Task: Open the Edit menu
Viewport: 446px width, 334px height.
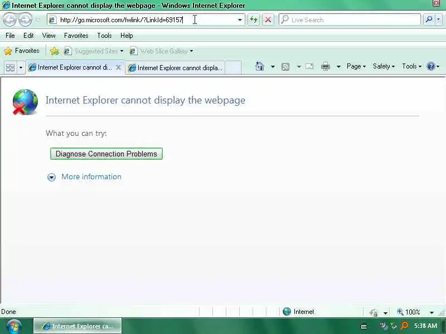Action: point(28,36)
